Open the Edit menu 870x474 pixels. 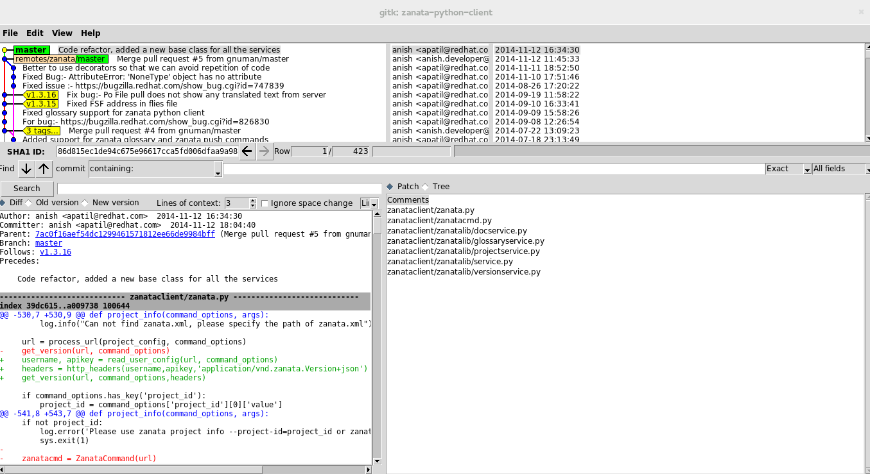click(x=35, y=33)
